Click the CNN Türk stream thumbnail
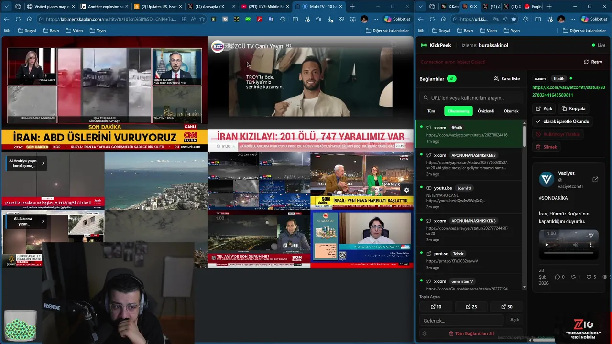The height and width of the screenshot is (344, 612). [104, 94]
